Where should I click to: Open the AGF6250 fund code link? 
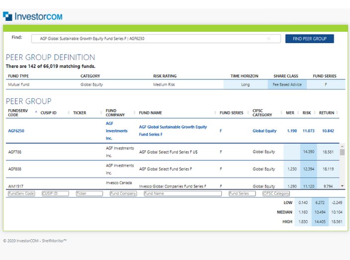(16, 131)
